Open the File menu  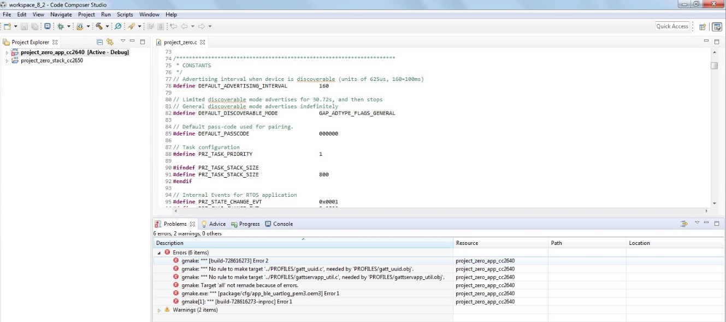point(7,15)
